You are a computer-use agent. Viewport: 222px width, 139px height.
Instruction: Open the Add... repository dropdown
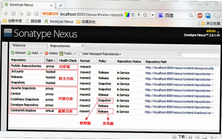click(35, 53)
